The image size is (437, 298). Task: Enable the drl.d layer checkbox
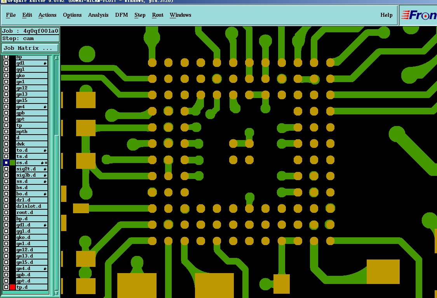(6, 200)
